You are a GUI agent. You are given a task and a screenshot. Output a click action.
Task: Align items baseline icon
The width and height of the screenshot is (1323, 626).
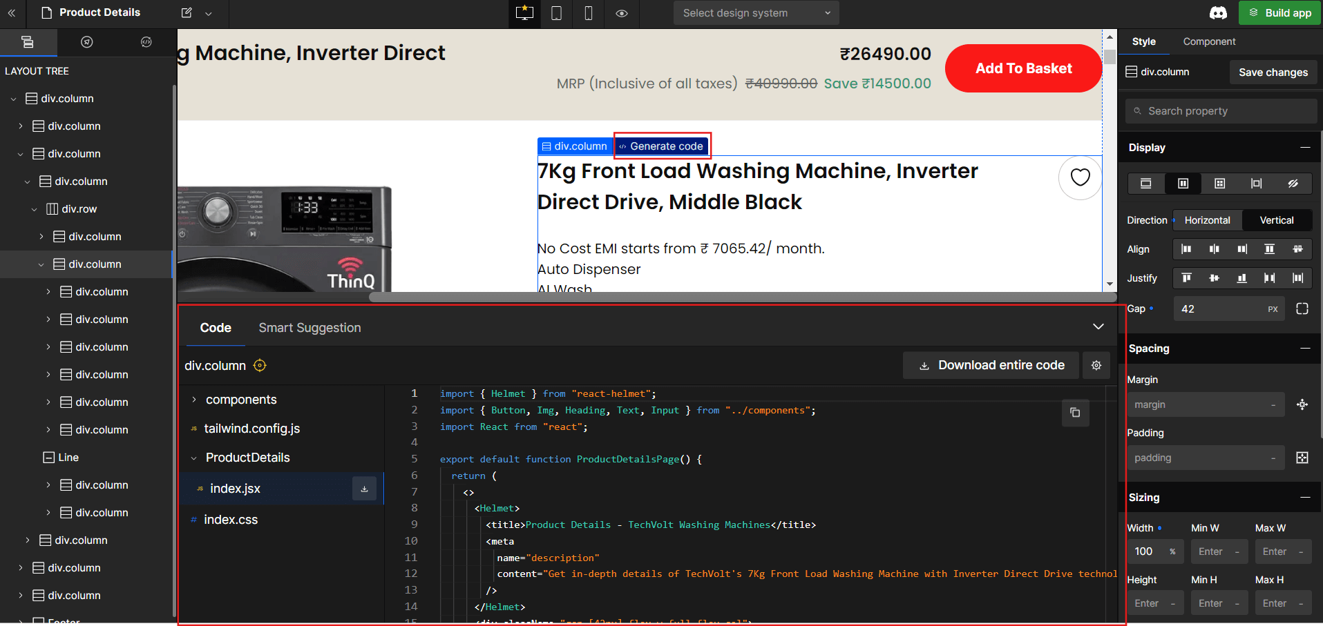[x=1298, y=249]
